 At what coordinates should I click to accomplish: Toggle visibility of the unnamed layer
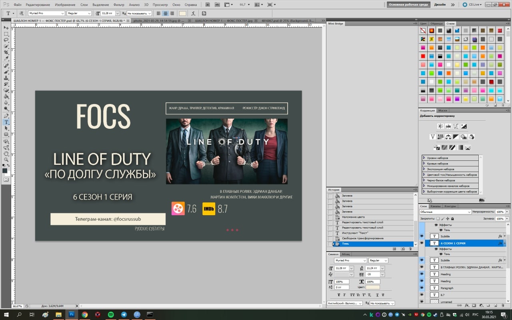tap(422, 302)
